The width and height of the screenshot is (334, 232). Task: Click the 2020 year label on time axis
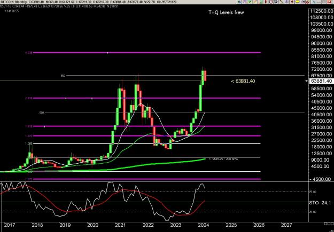(92, 225)
